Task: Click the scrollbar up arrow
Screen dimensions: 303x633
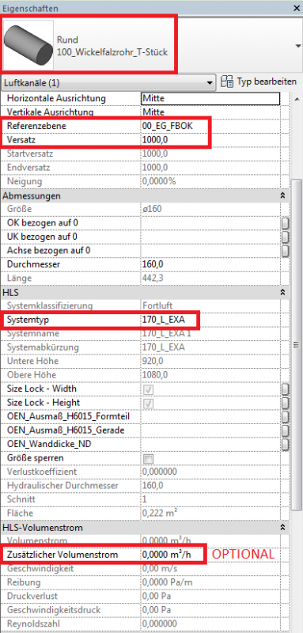Action: click(297, 98)
